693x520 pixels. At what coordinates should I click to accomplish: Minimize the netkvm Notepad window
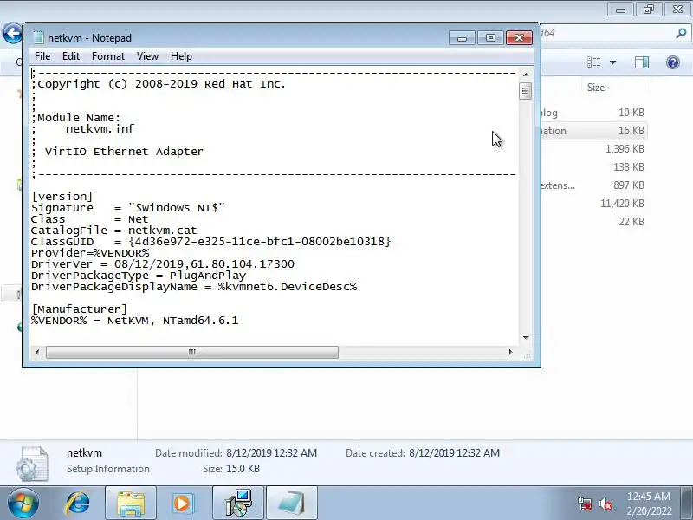(x=462, y=38)
